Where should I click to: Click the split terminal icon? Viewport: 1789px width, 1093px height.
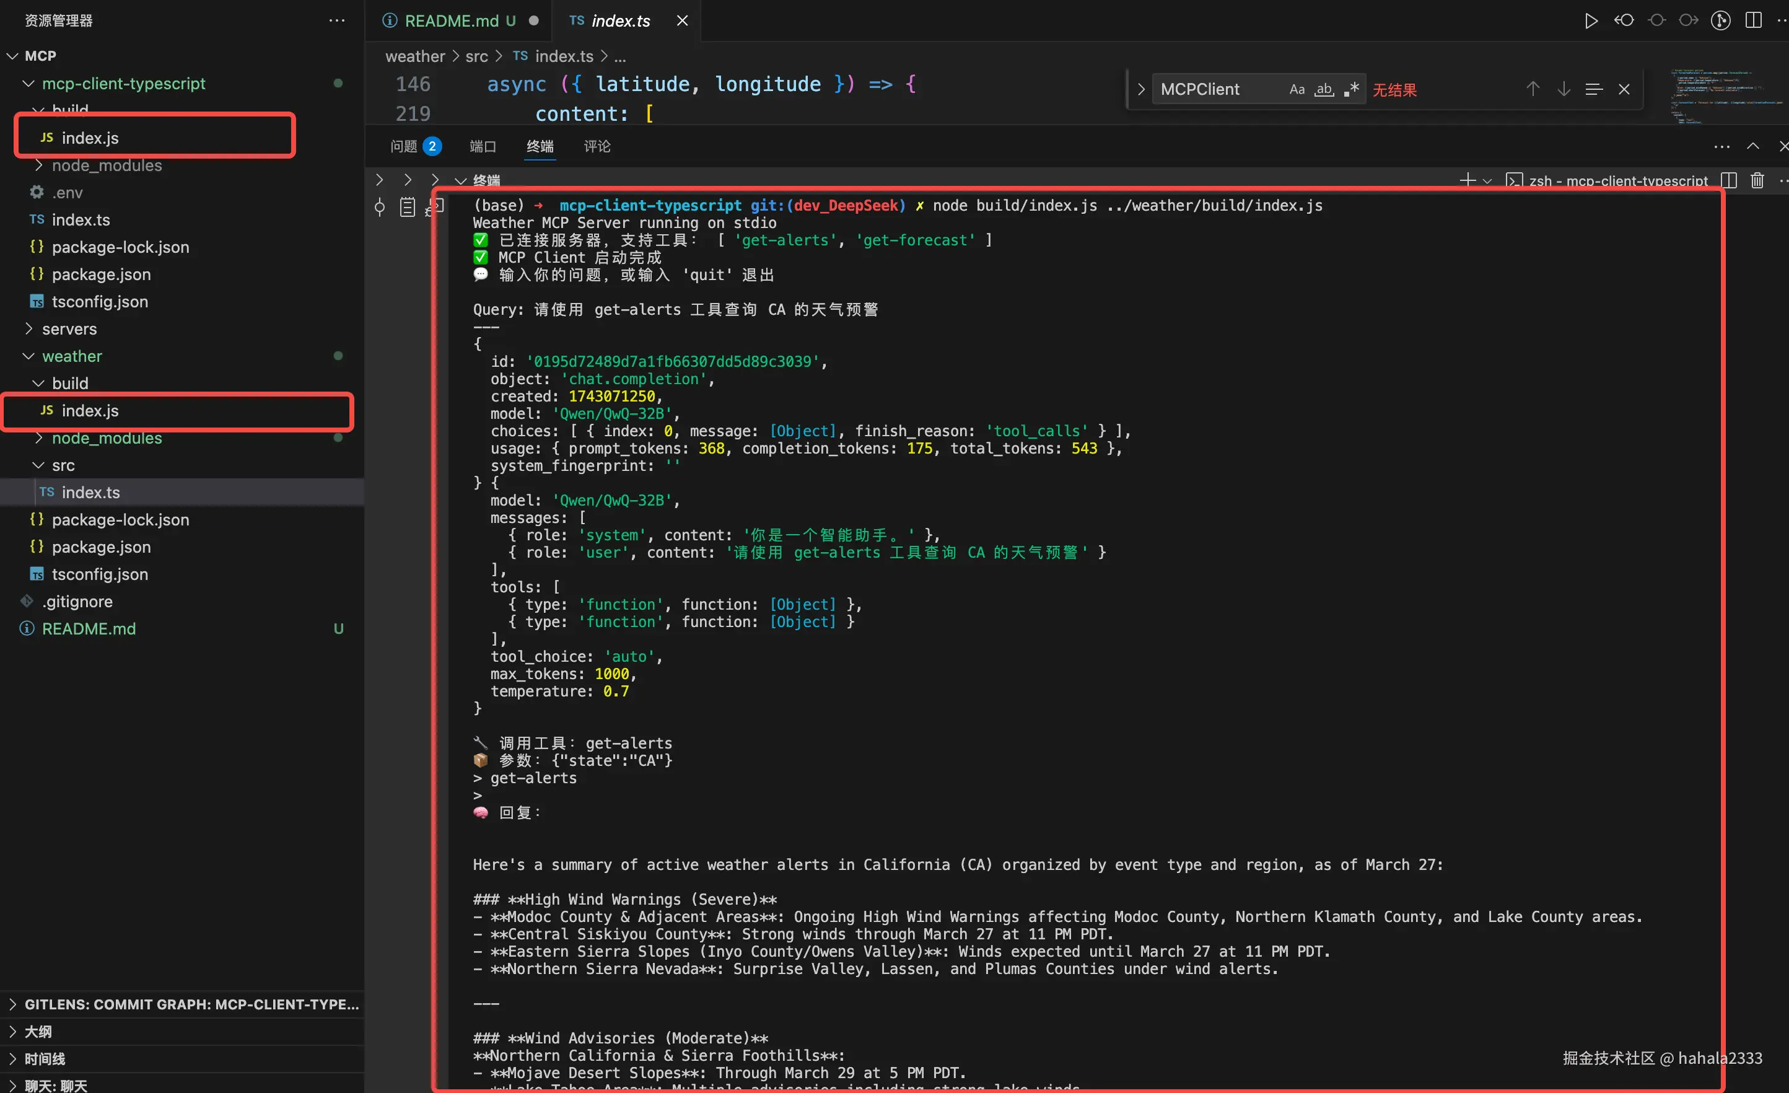pyautogui.click(x=1729, y=180)
